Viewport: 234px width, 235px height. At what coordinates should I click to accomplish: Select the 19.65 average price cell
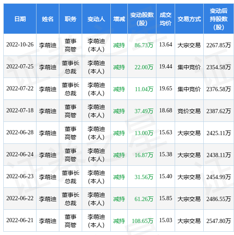pyautogui.click(x=166, y=88)
